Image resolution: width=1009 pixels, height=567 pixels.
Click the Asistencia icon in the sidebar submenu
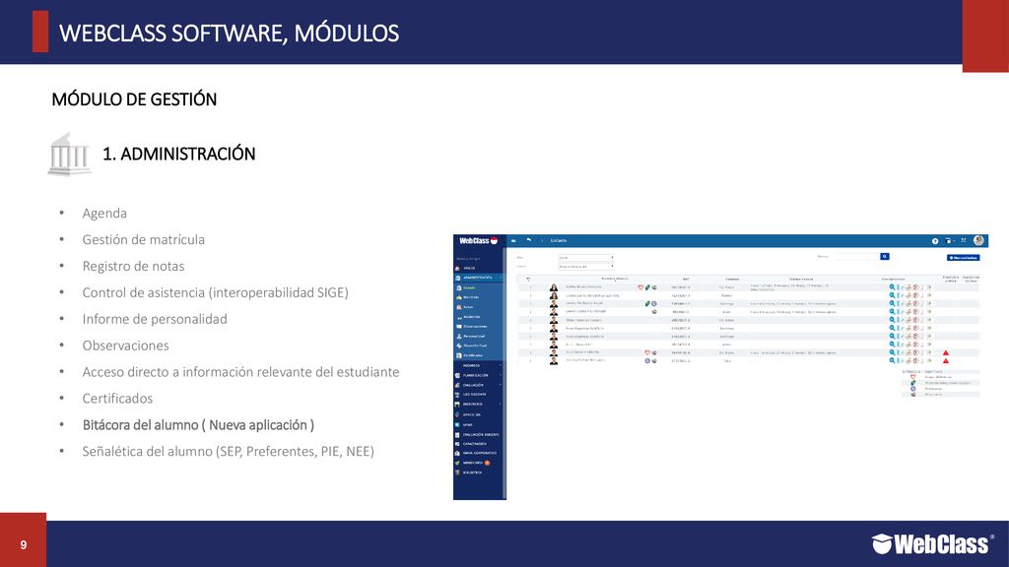pos(459,318)
